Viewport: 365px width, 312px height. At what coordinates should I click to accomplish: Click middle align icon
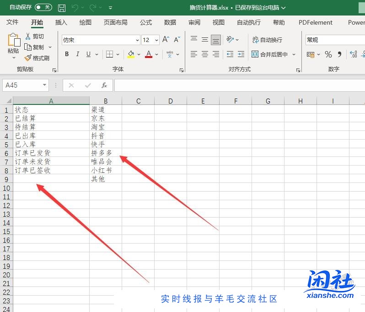(x=205, y=40)
